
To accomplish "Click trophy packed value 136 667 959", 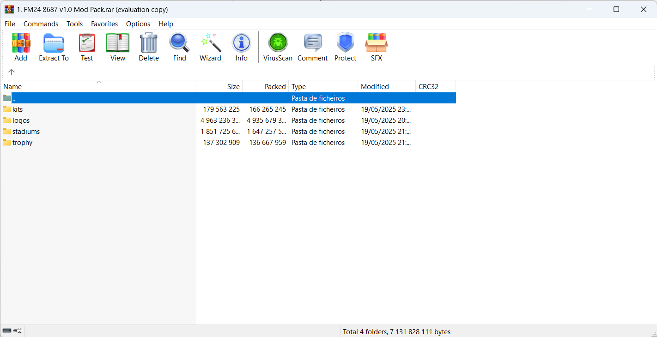I will coord(268,143).
